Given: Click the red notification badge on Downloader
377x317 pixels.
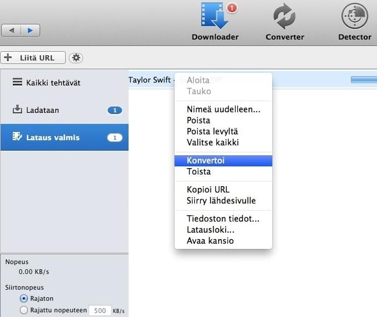Looking at the screenshot, I should pos(232,8).
